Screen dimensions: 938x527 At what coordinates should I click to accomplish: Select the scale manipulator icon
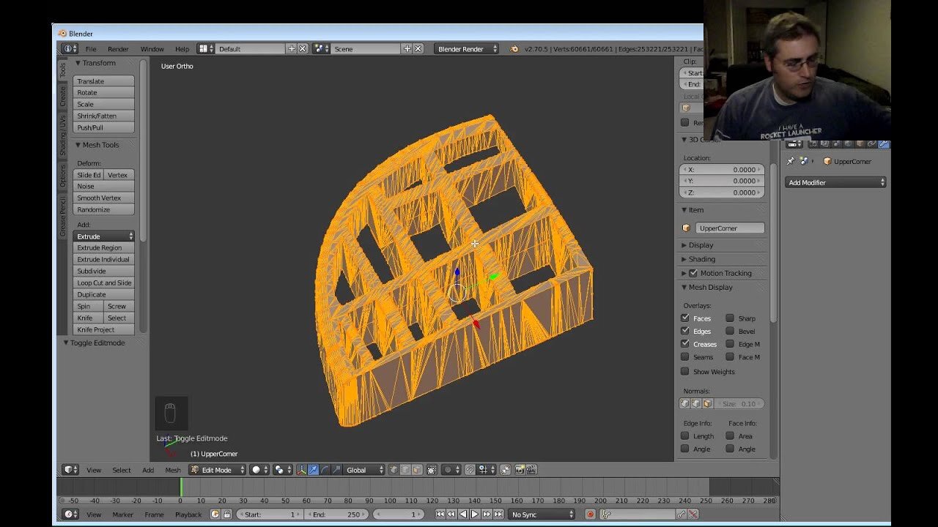336,470
